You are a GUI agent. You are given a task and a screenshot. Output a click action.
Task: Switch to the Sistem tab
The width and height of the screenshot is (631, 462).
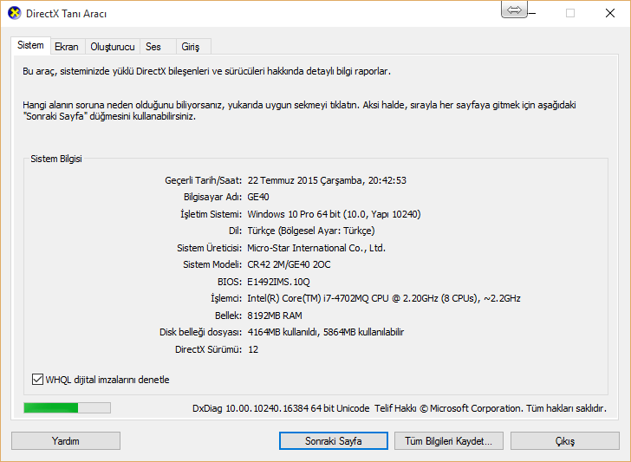30,45
